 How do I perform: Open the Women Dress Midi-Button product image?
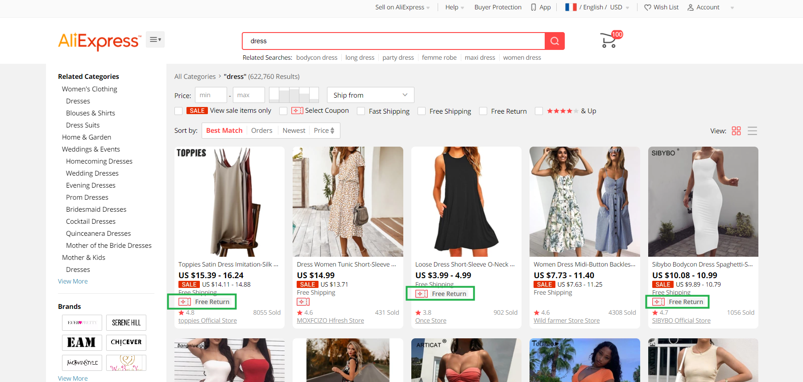pyautogui.click(x=584, y=201)
